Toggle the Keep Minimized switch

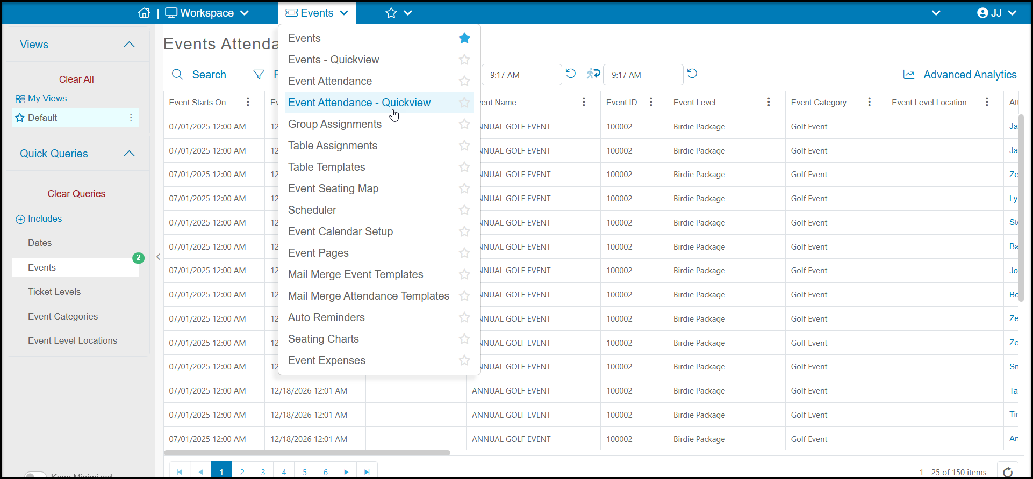point(35,476)
